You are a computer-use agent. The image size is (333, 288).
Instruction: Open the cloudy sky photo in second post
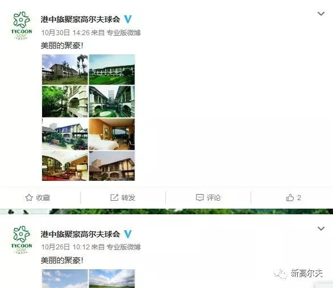65,278
